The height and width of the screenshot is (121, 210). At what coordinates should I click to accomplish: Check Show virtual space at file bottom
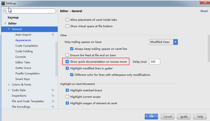click(x=67, y=26)
